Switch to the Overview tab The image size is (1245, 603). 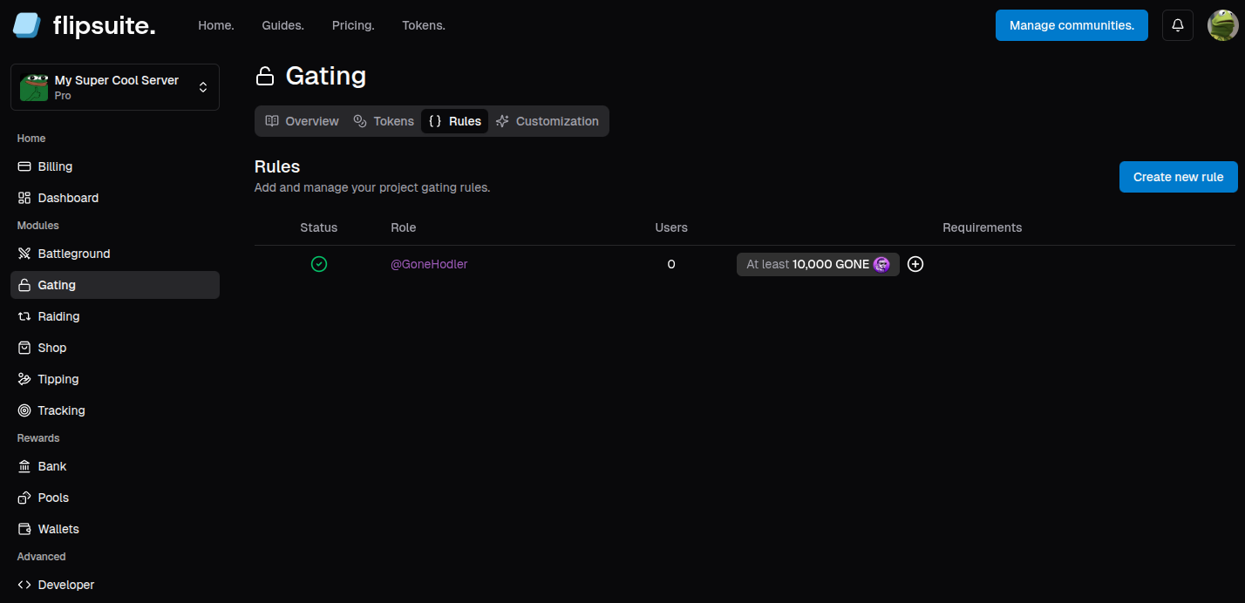[x=302, y=121]
